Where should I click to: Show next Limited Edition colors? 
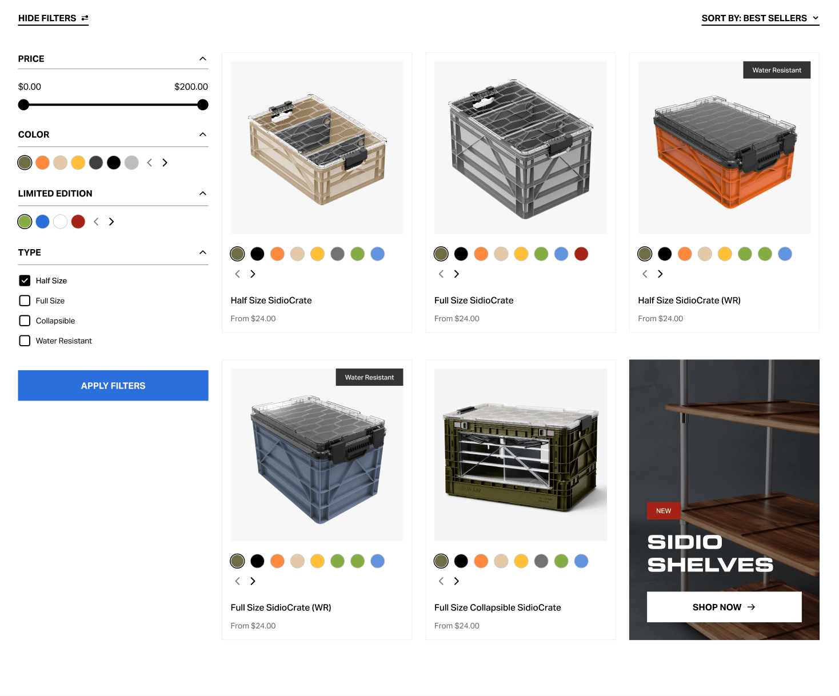[111, 222]
